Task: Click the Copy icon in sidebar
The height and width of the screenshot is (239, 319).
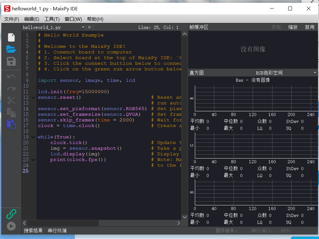Action: click(x=11, y=112)
